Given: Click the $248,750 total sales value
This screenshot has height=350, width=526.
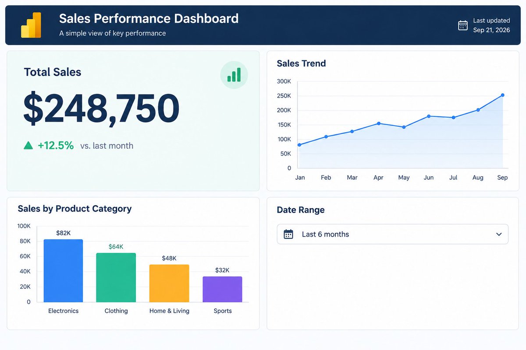Looking at the screenshot, I should coord(101,109).
